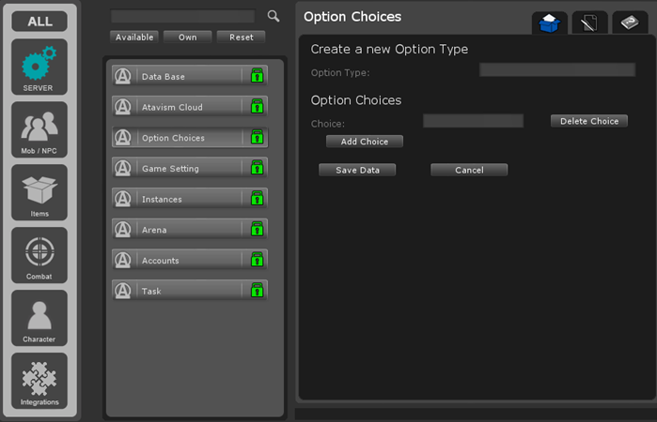Click the Add Choice button
657x422 pixels.
(x=365, y=142)
